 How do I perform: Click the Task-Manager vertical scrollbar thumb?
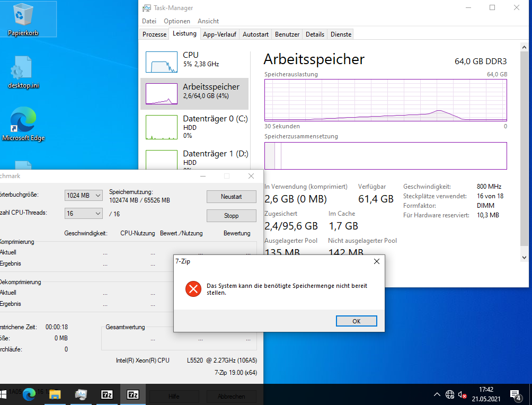tap(524, 148)
